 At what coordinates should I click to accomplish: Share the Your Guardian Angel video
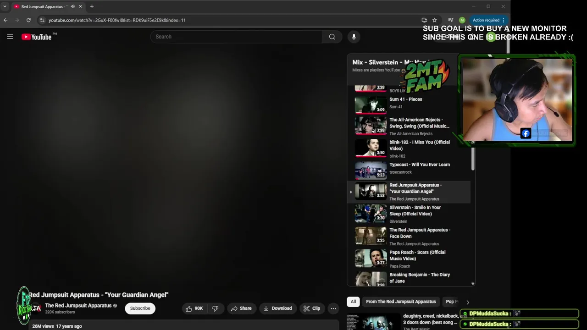241,308
